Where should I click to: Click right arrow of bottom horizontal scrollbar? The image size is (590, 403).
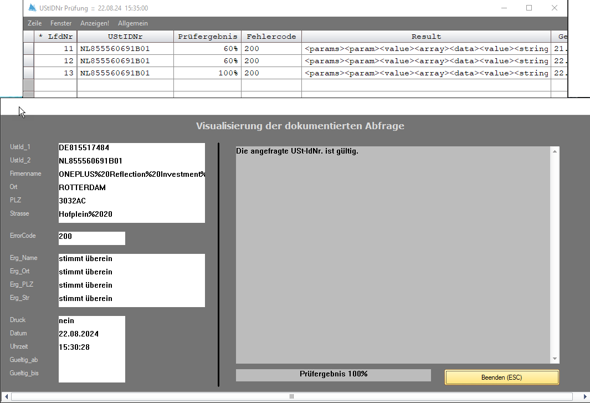pyautogui.click(x=585, y=397)
